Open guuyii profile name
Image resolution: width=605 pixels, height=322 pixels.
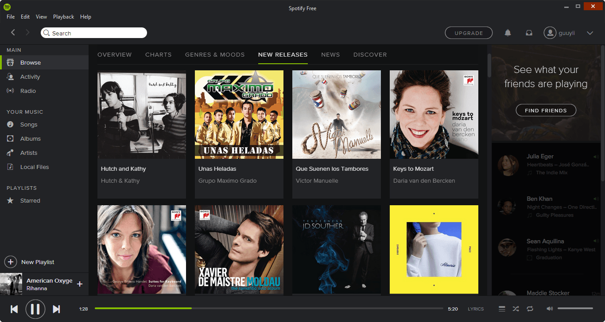pos(567,33)
